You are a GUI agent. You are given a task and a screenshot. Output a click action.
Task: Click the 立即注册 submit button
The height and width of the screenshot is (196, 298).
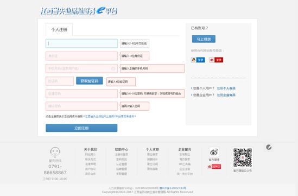pos(81,128)
